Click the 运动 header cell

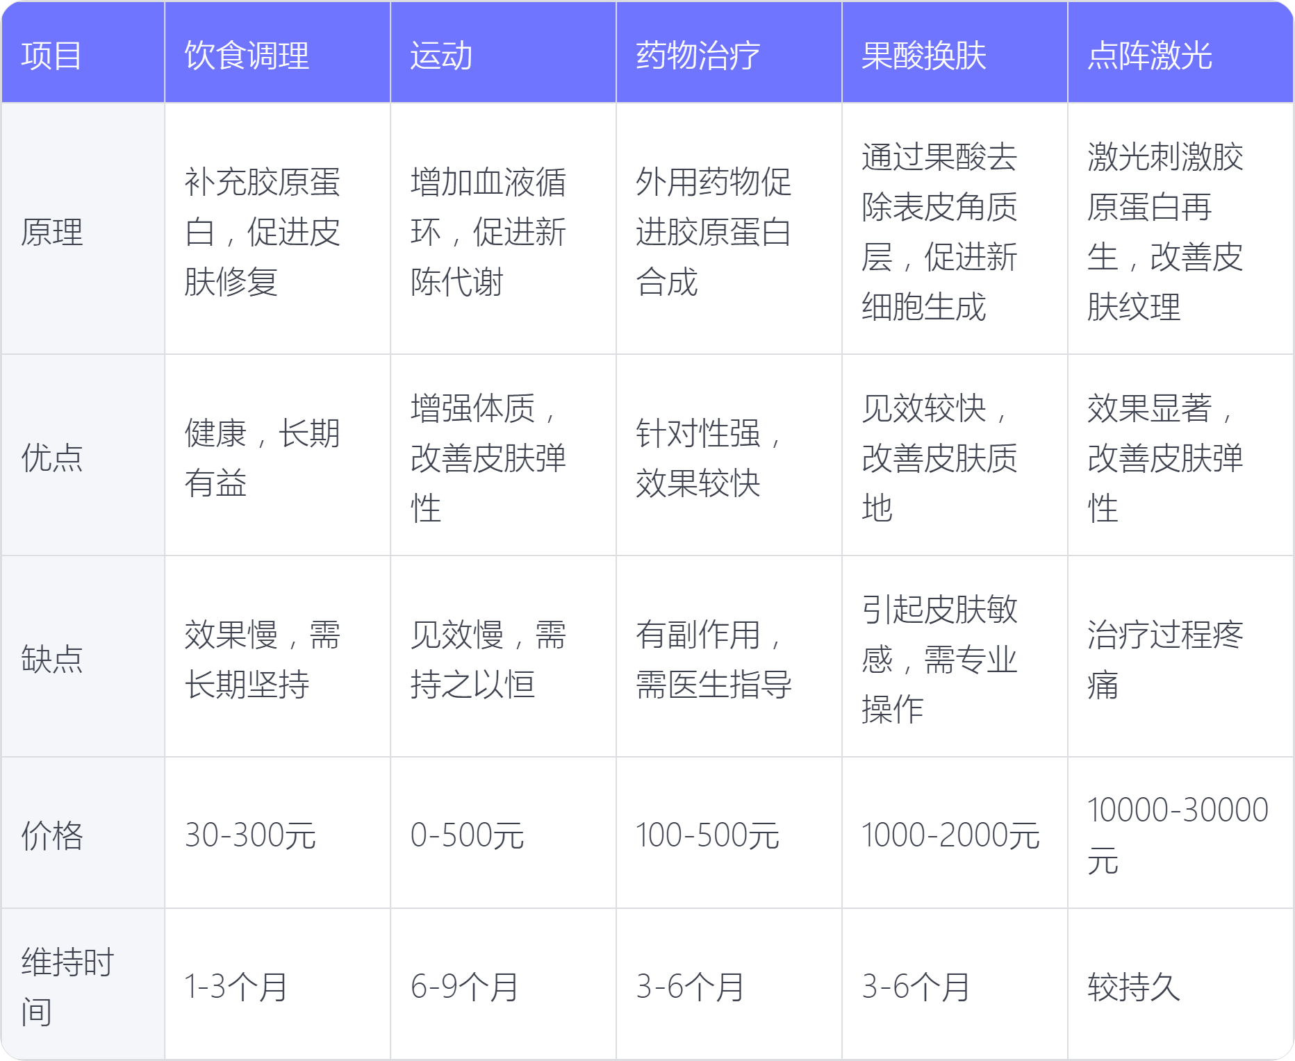pos(441,56)
